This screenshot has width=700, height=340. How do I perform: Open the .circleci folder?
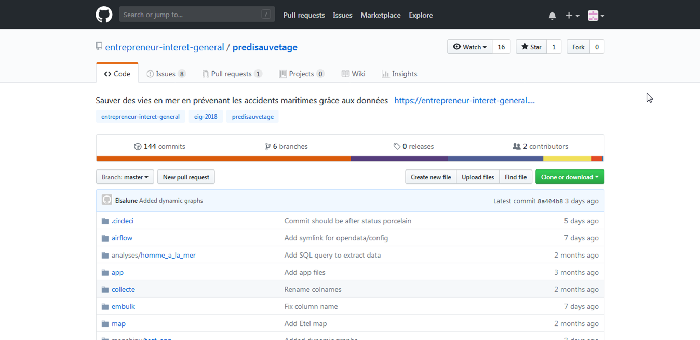[x=122, y=221]
